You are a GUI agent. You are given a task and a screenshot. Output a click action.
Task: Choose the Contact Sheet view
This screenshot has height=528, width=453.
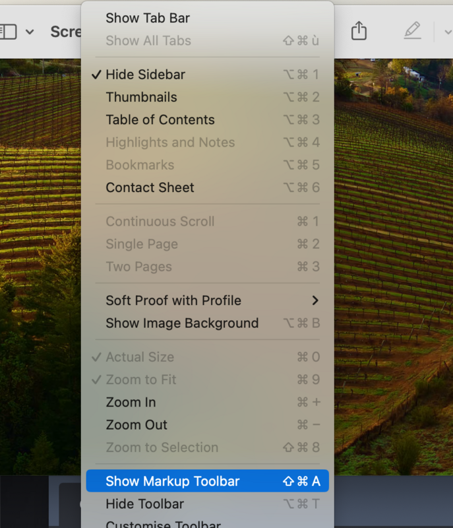pyautogui.click(x=150, y=187)
